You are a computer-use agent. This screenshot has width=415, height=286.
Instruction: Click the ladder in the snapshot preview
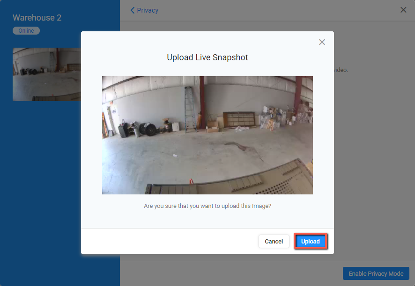click(x=190, y=111)
